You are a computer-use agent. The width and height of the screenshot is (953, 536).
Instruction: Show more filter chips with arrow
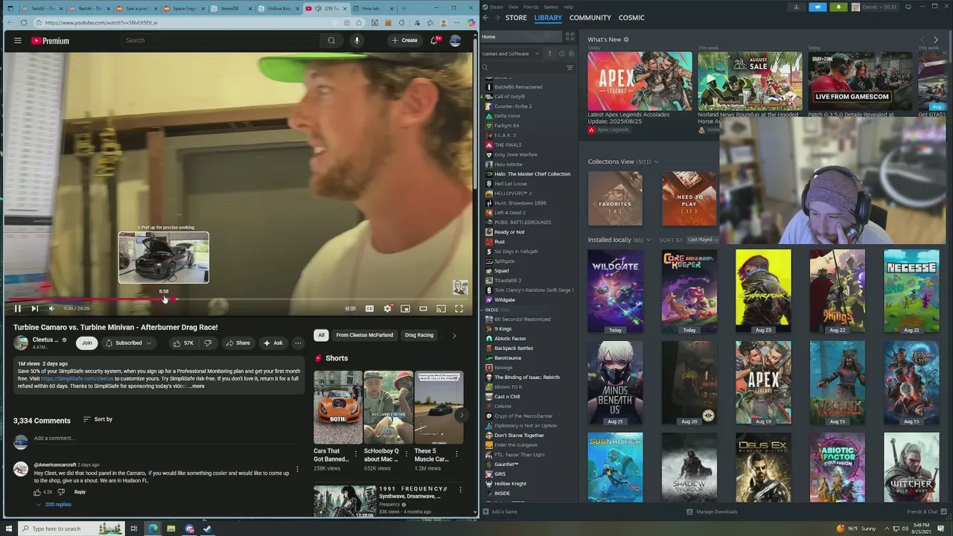pos(454,335)
